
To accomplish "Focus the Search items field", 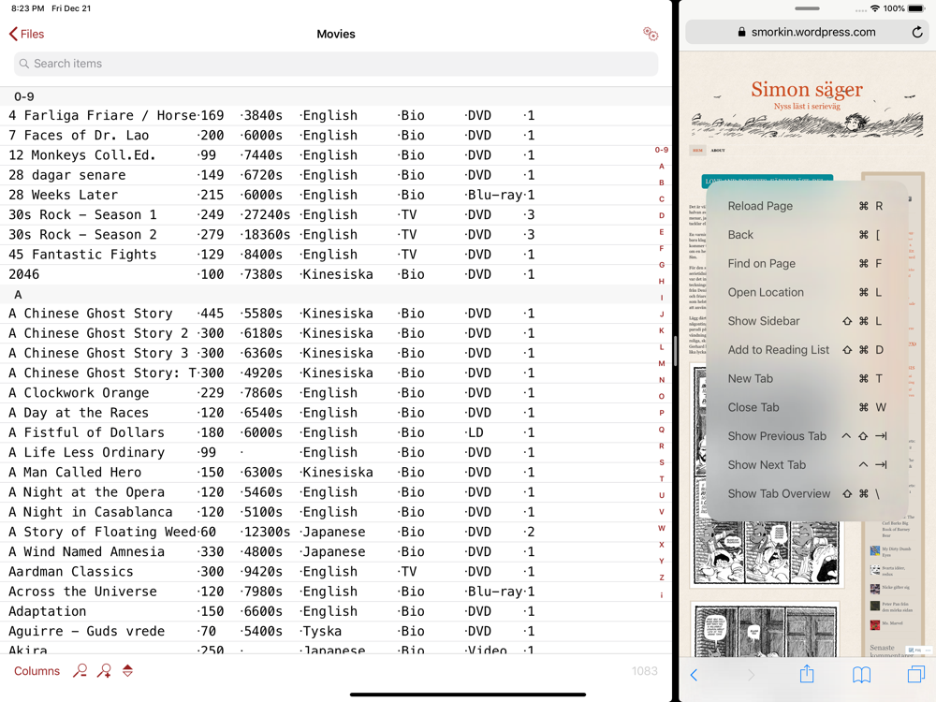I will pyautogui.click(x=336, y=64).
